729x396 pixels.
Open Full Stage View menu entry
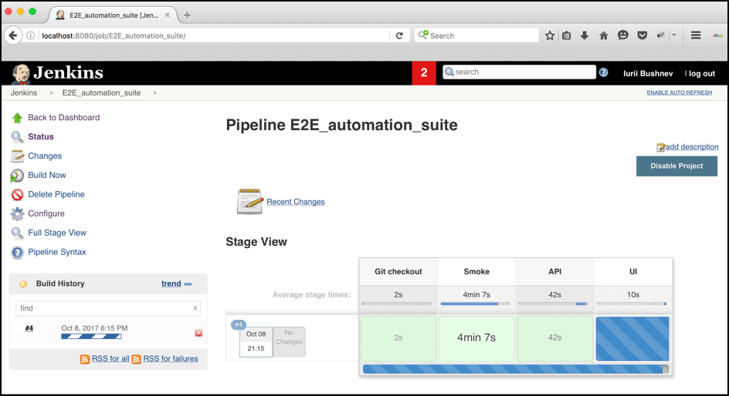point(57,233)
